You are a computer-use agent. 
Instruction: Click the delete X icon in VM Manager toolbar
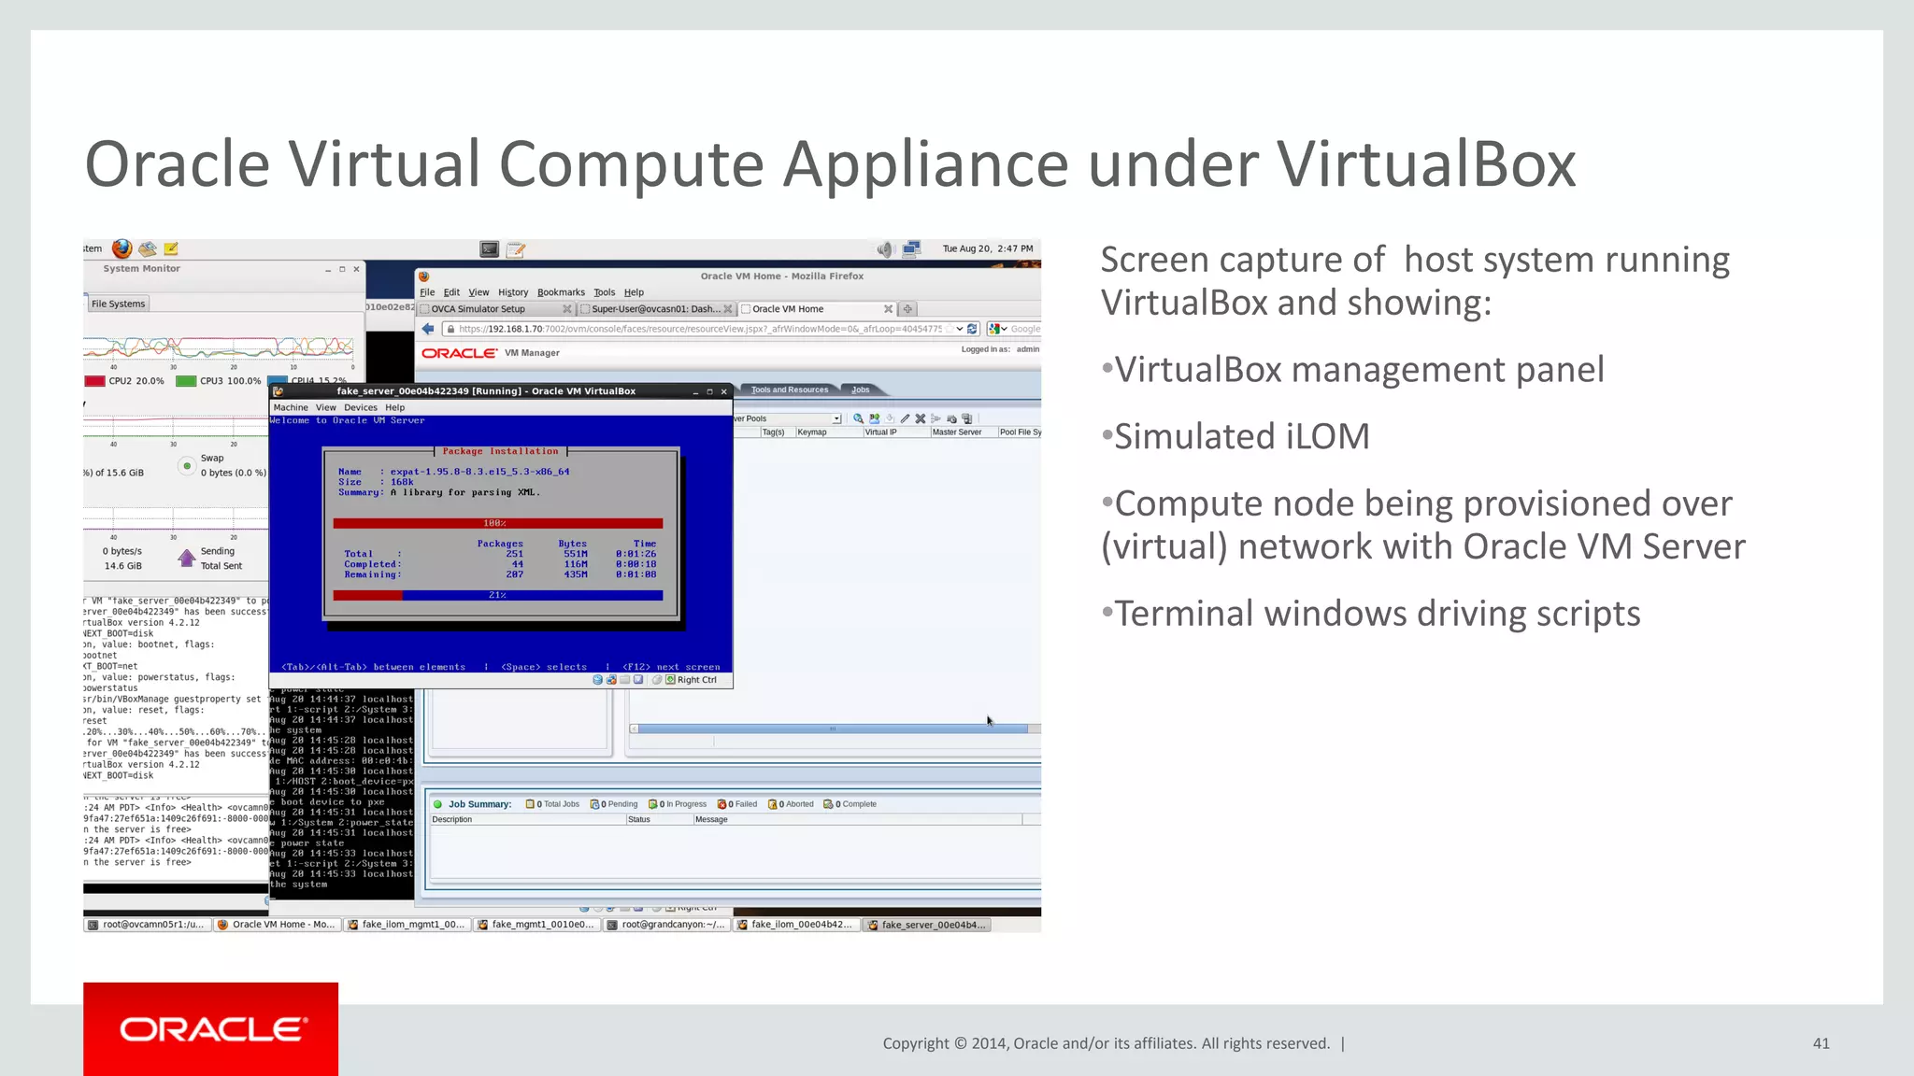click(921, 418)
